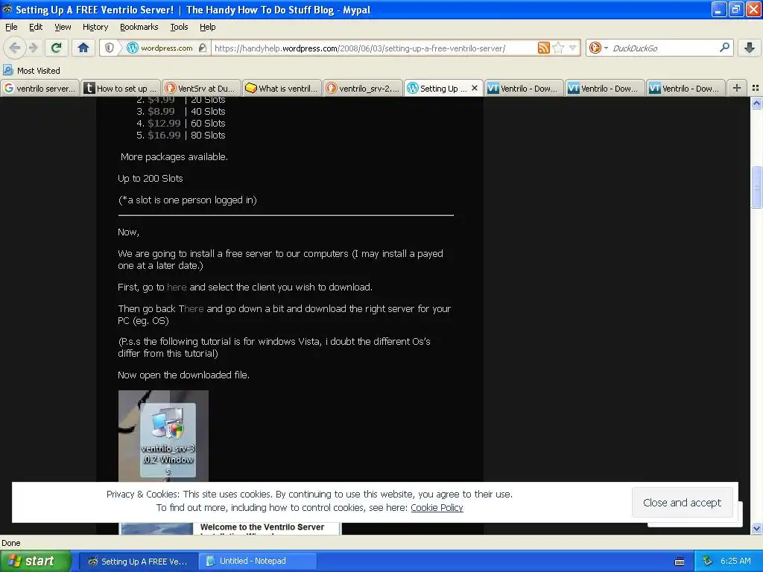The width and height of the screenshot is (763, 572).
Task: Open the Edit menu
Action: [x=36, y=28]
